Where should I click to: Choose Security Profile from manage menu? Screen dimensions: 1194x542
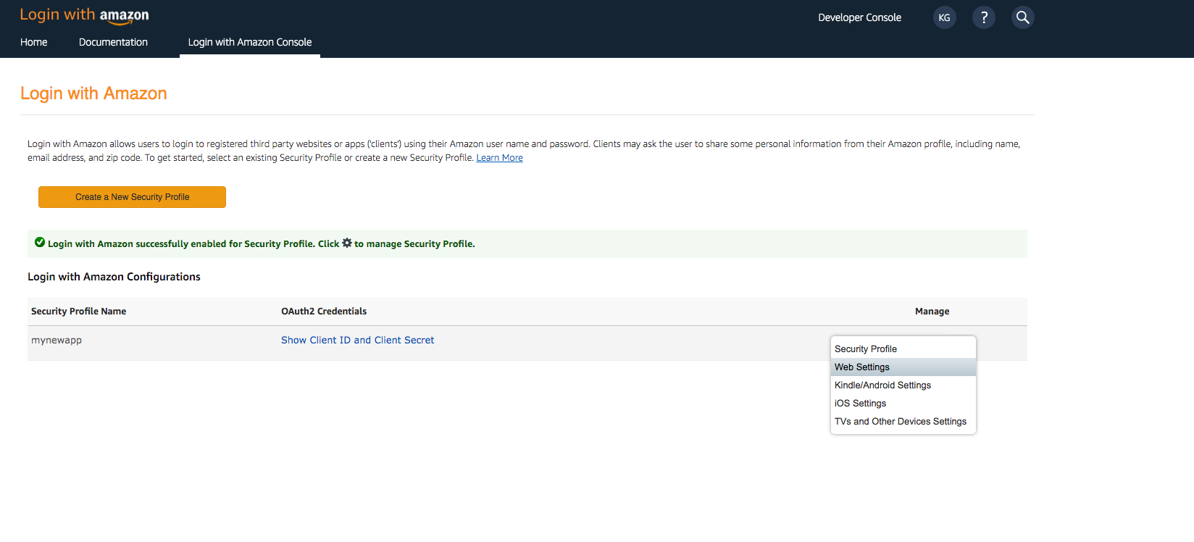(903, 349)
